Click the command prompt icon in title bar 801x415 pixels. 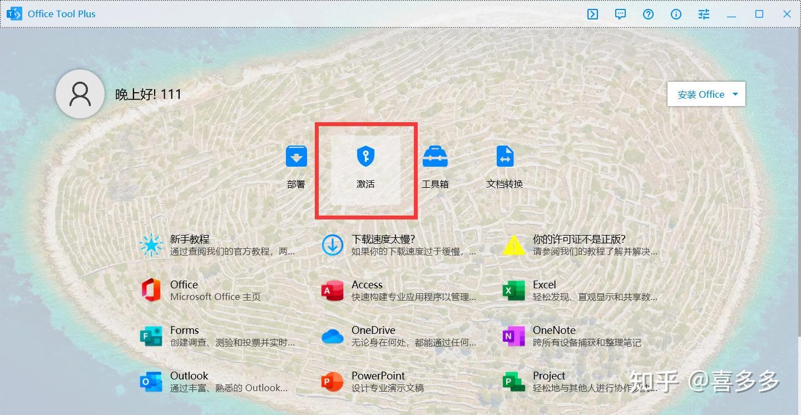[593, 14]
